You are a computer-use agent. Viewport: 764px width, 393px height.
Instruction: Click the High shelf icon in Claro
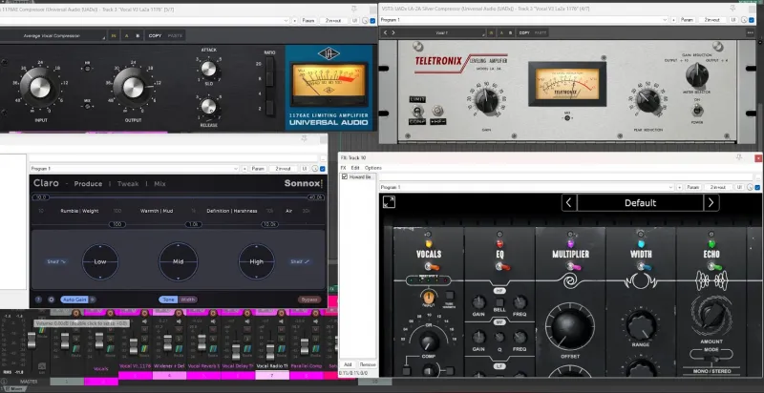coord(300,261)
